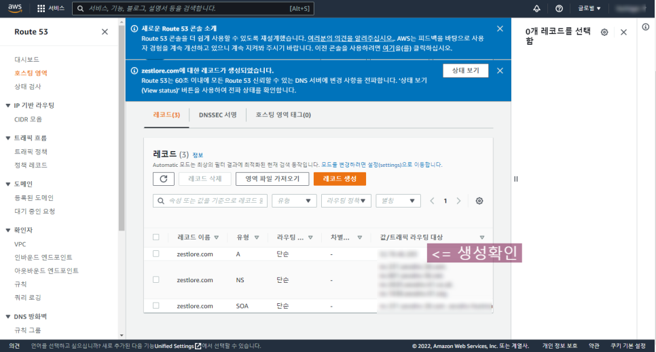The height and width of the screenshot is (352, 656).
Task: Open the AWS home logo
Action: (15, 8)
